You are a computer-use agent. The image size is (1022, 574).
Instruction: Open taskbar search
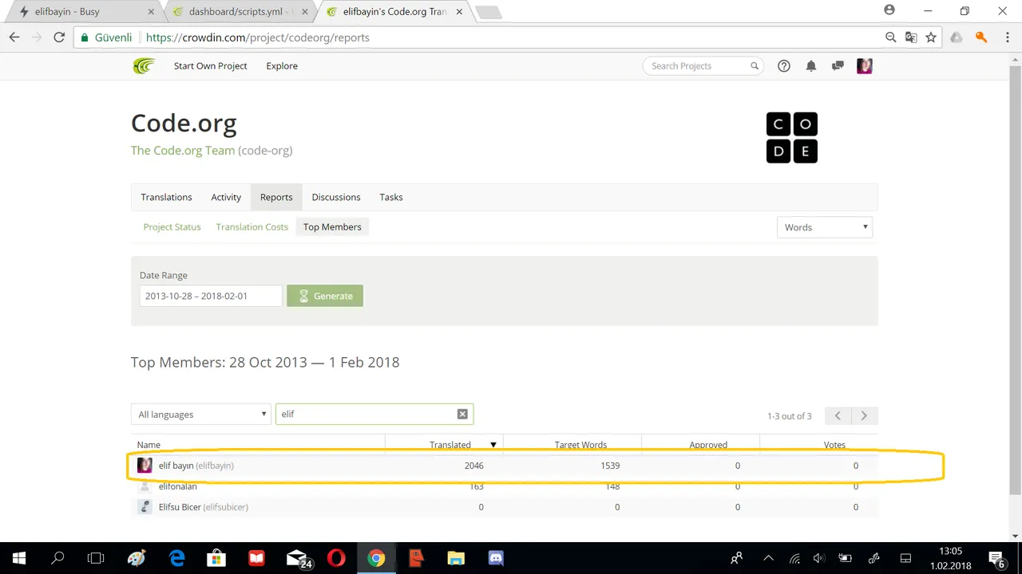(57, 558)
